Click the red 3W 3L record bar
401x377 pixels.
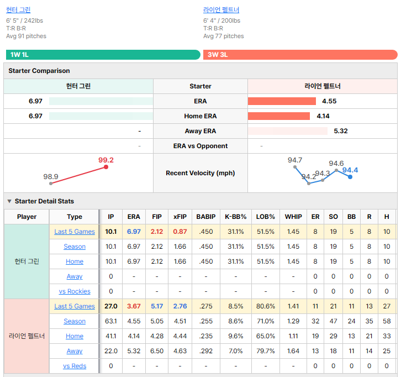point(300,55)
